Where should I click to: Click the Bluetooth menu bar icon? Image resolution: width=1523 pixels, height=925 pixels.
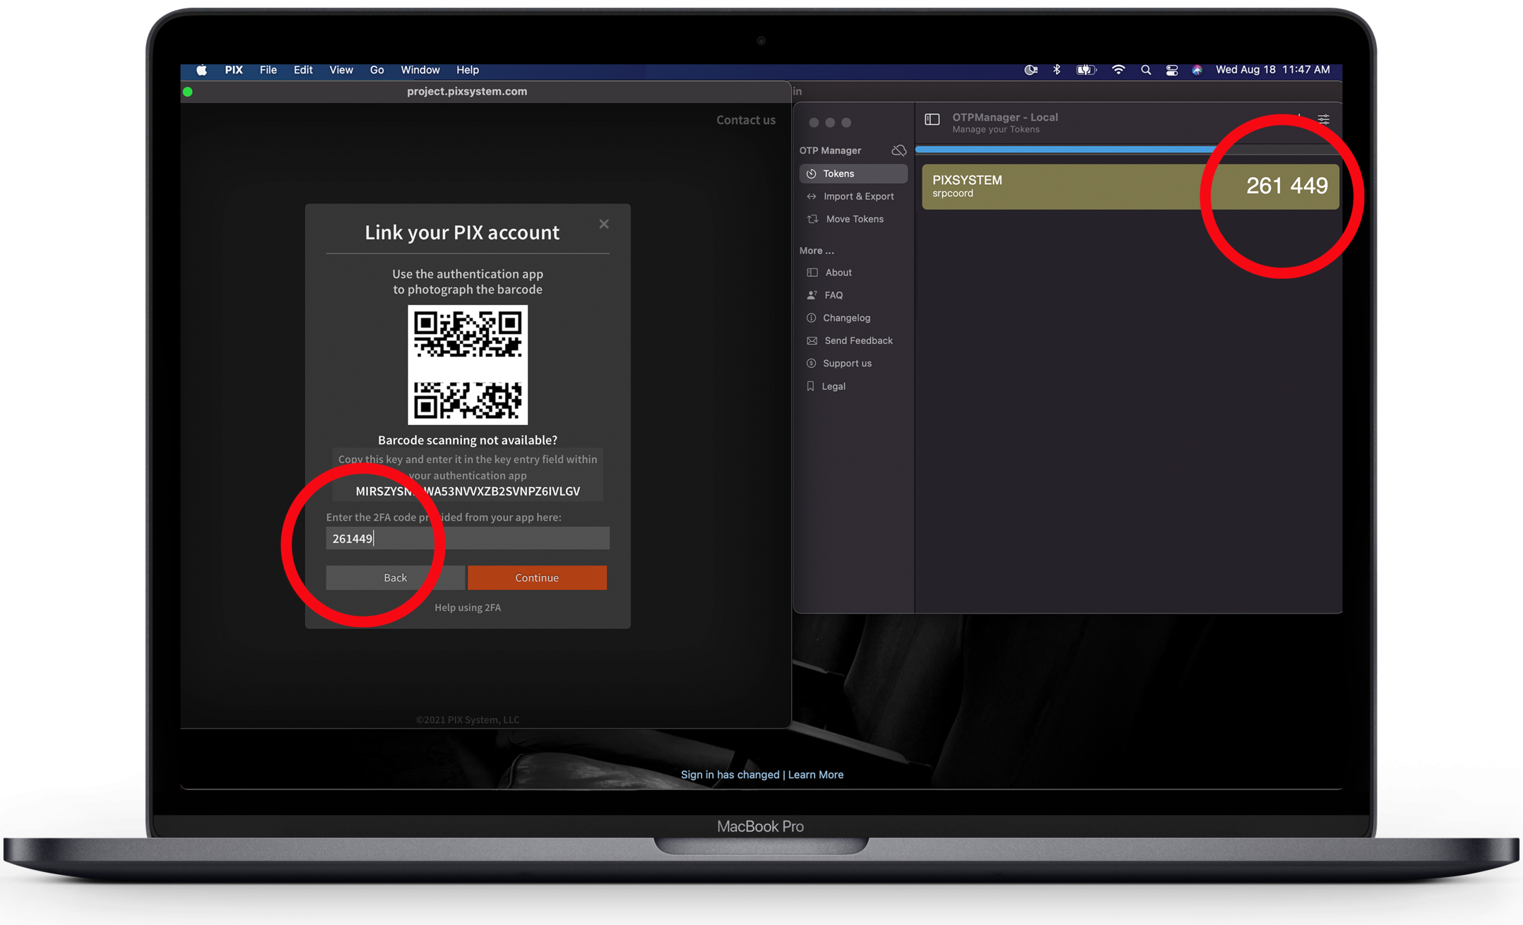click(1057, 70)
